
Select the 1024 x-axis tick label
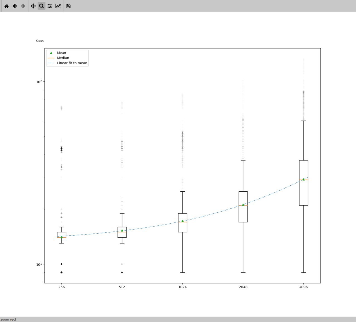(x=182, y=287)
